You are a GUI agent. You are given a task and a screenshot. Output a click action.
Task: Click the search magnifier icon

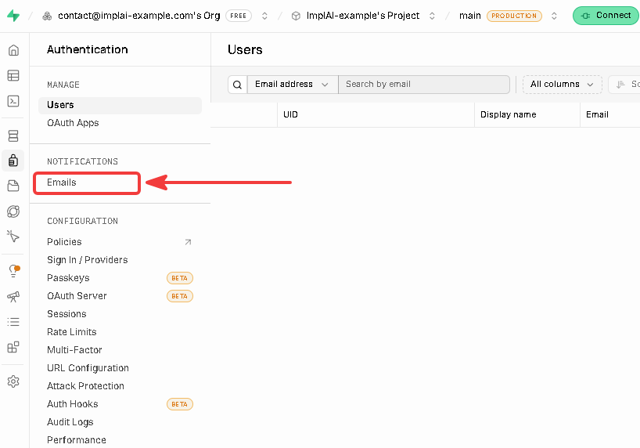tap(237, 85)
